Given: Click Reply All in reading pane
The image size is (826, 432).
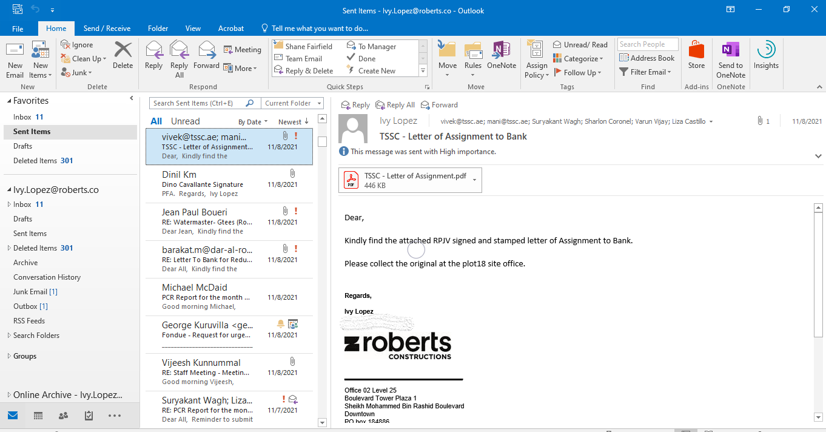Looking at the screenshot, I should [x=395, y=105].
